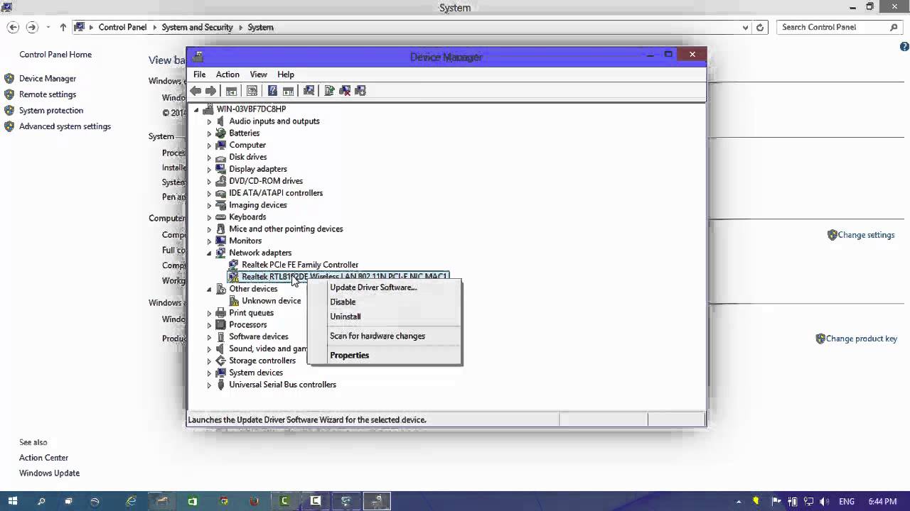Collapse the Other devices node

coord(209,290)
